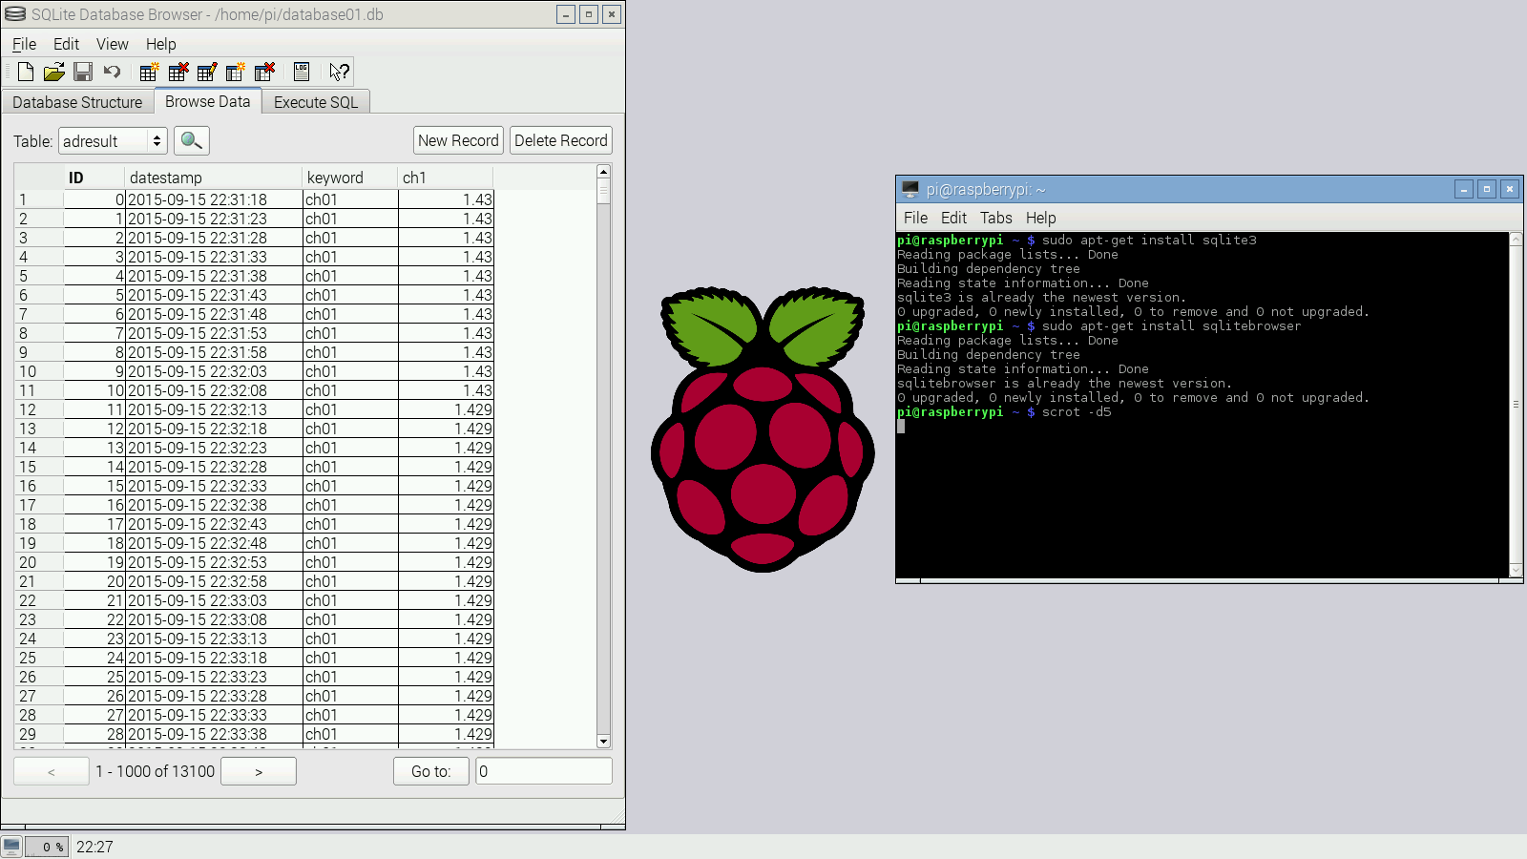
Task: Click the Create Table toolbar icon
Action: [x=149, y=72]
